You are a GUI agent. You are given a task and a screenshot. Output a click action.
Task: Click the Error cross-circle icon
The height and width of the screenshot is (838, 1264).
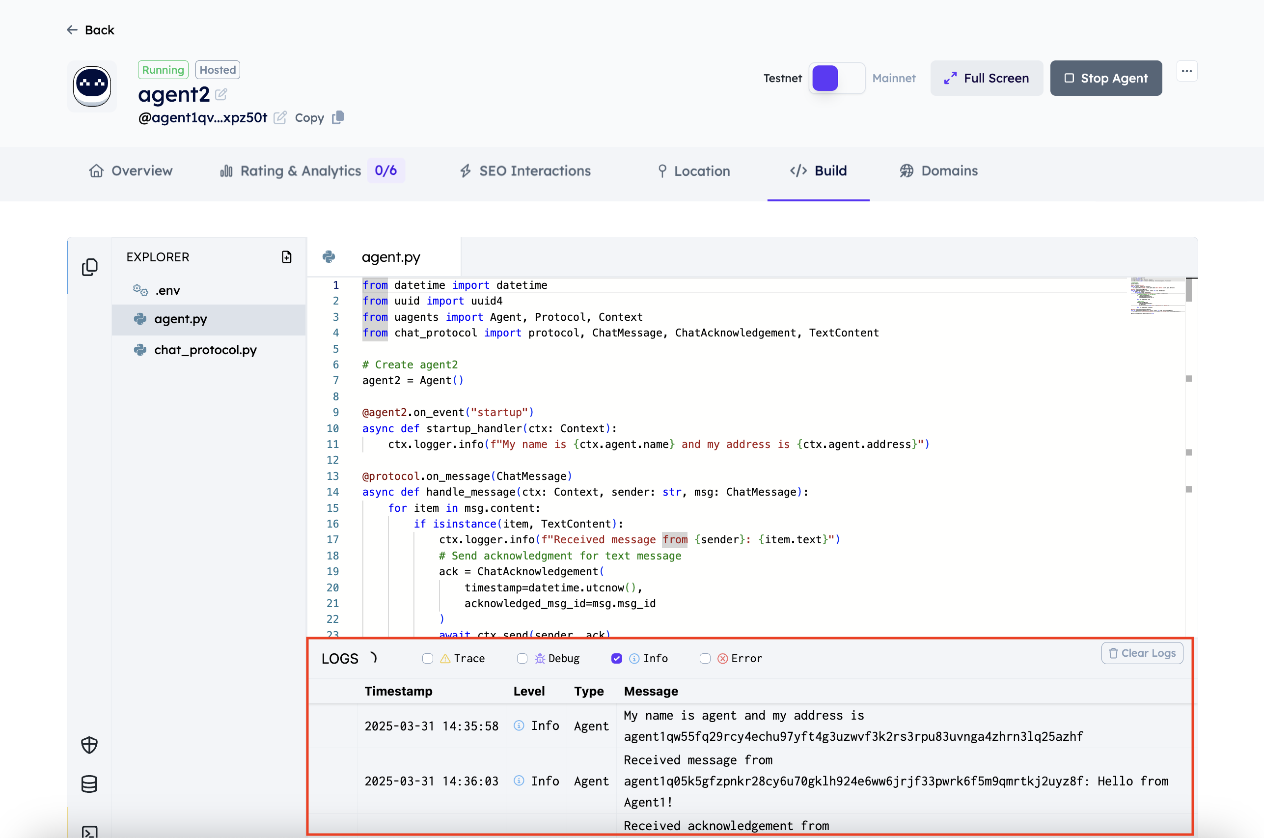click(722, 658)
